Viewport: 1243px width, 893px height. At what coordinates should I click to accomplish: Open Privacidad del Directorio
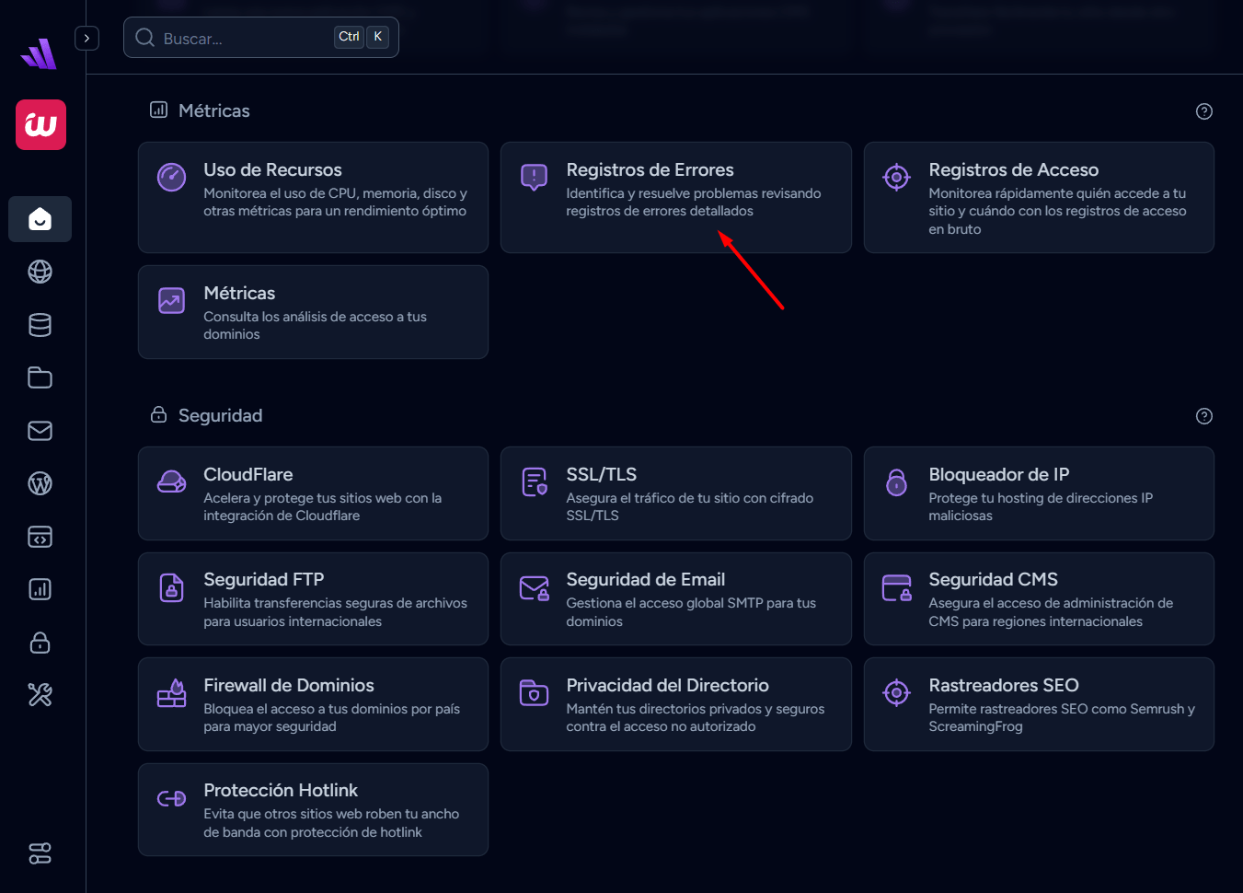pos(675,704)
